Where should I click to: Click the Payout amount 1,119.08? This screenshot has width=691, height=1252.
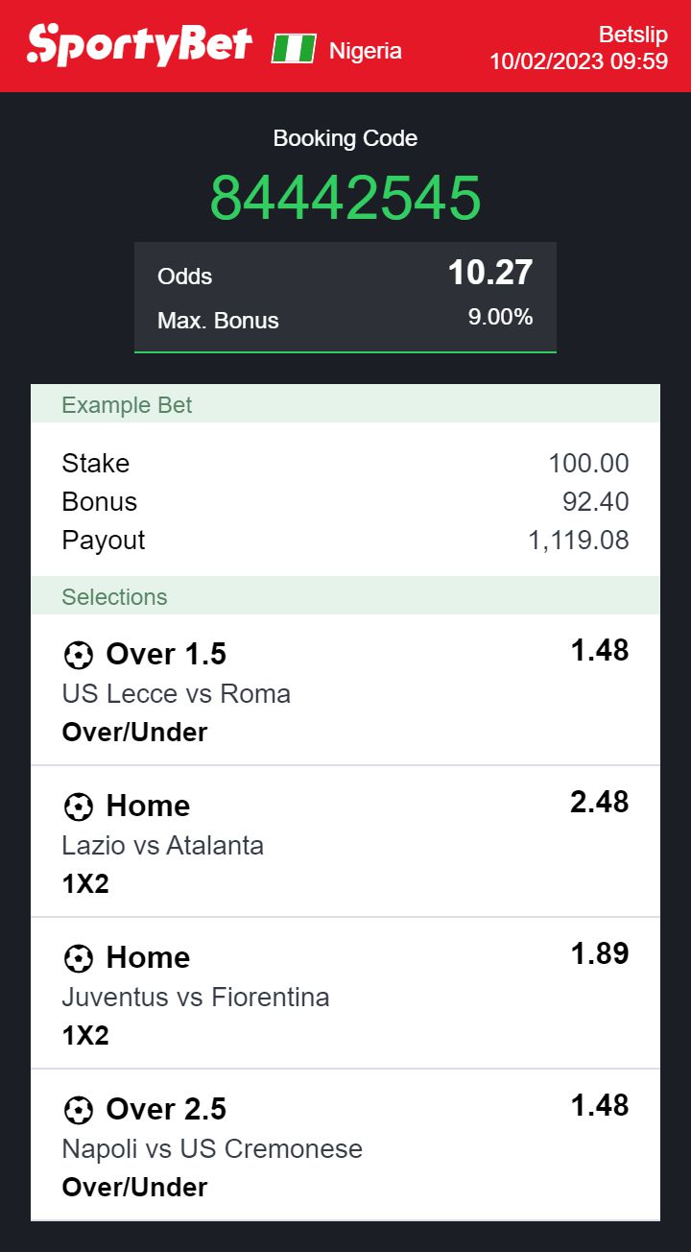579,541
